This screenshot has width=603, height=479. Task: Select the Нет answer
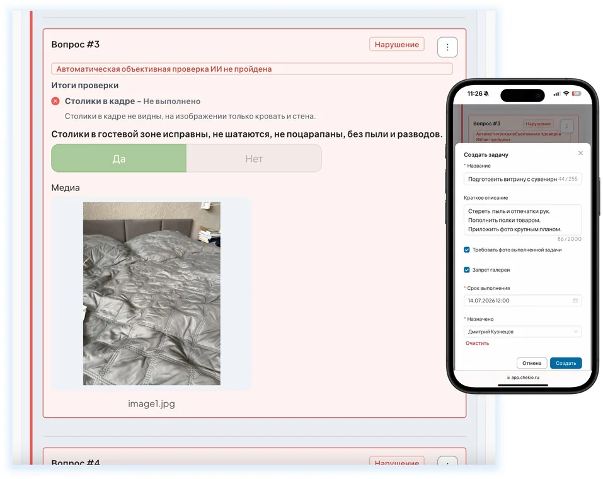[254, 159]
